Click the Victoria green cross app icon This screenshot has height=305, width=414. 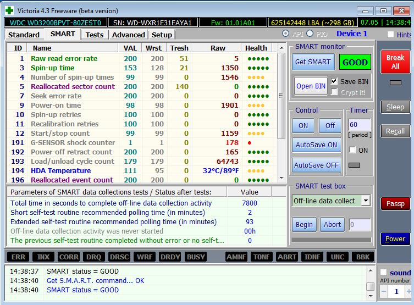9,11
